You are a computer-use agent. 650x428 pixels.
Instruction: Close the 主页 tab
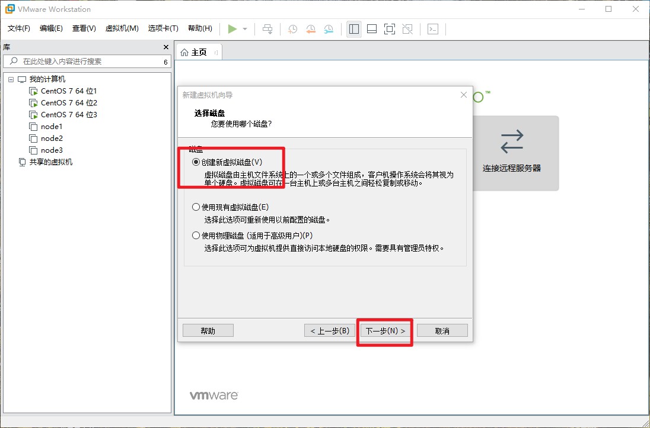(216, 52)
